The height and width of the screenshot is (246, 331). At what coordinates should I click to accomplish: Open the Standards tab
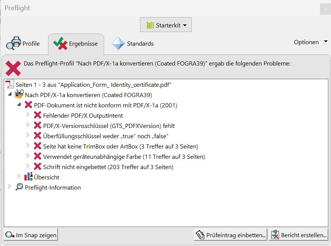[x=132, y=44]
